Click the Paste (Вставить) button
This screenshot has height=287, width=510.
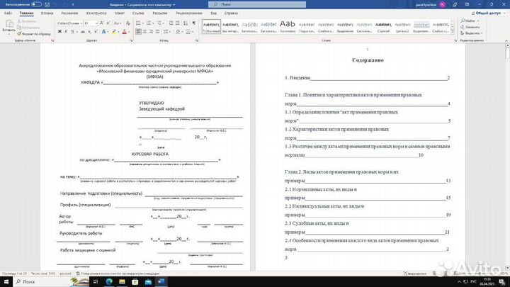(x=8, y=26)
